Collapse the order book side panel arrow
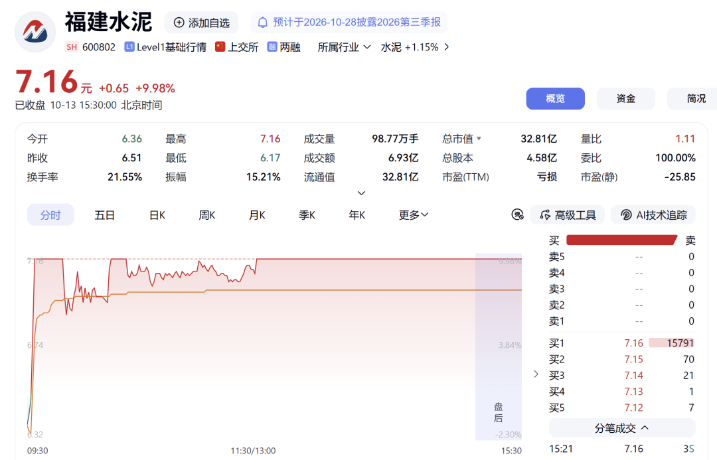This screenshot has height=460, width=717. coord(536,374)
